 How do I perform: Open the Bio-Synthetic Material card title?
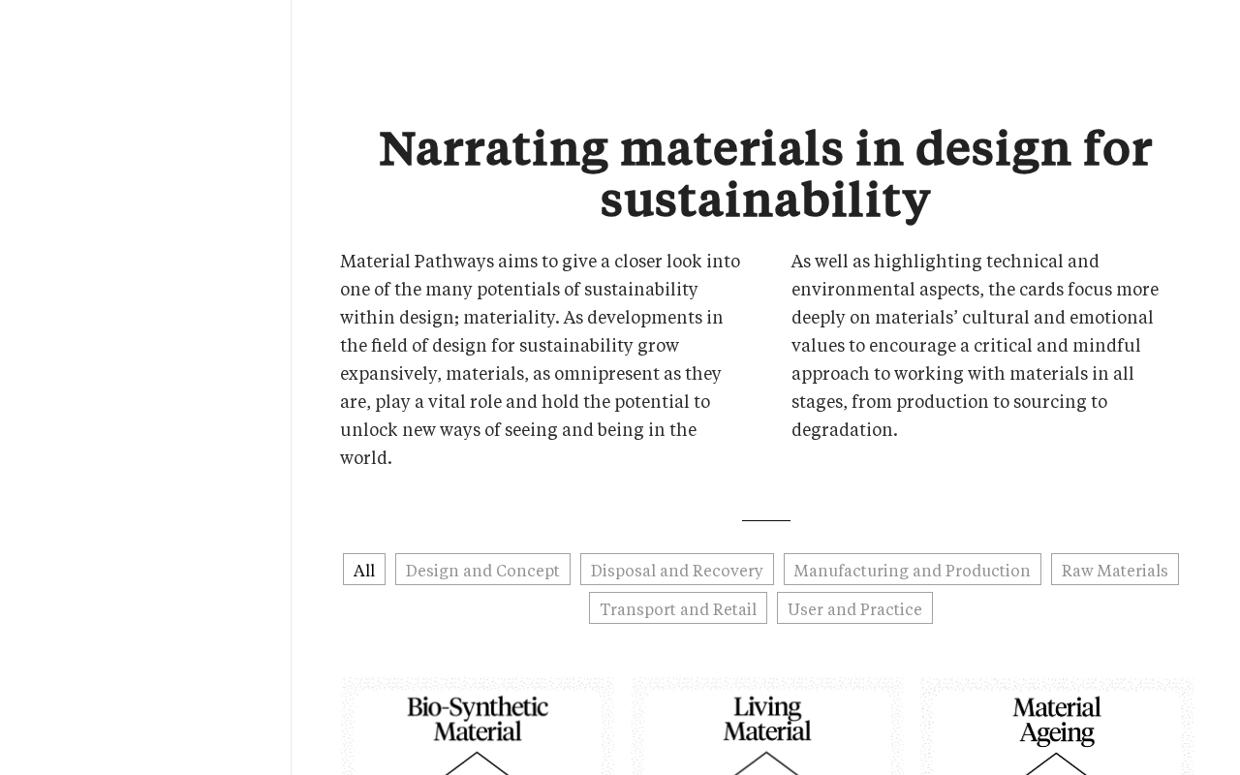coord(478,719)
